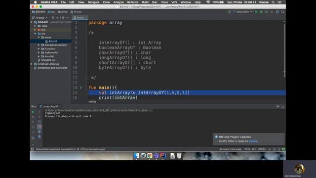Click the update link in the notification
Viewport: 316px width, 178px height.
(253, 141)
